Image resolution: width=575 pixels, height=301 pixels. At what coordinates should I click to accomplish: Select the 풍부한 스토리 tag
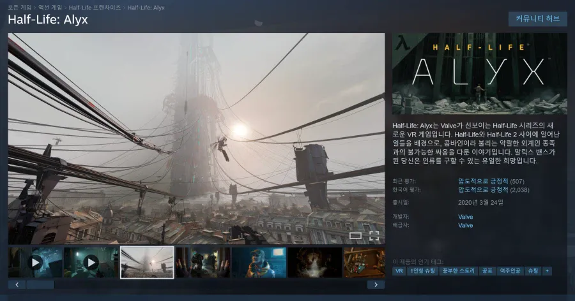[x=459, y=271]
